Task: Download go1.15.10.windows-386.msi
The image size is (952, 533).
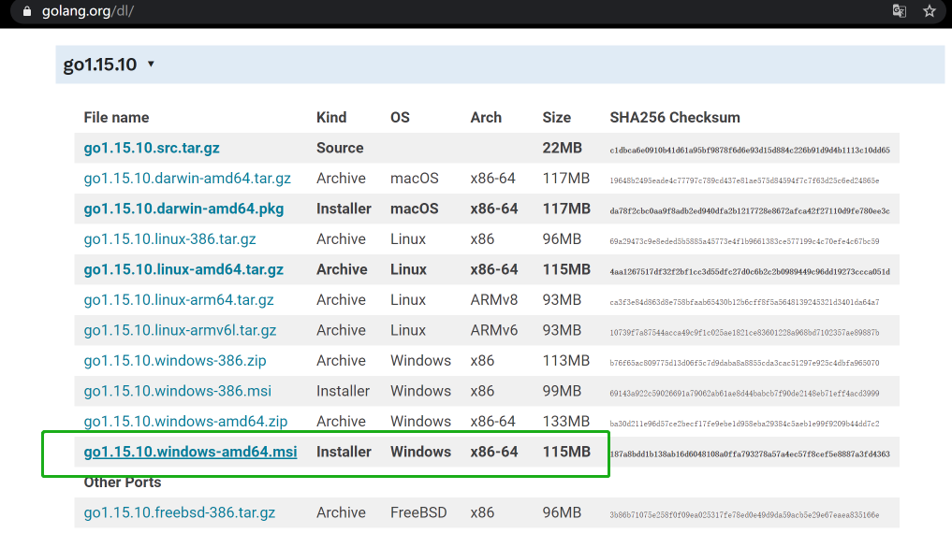Action: [x=177, y=391]
